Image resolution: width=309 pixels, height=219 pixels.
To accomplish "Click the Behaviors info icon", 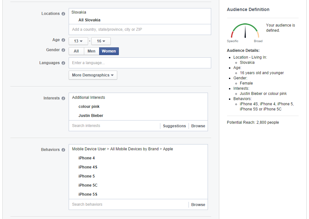I will (63, 150).
